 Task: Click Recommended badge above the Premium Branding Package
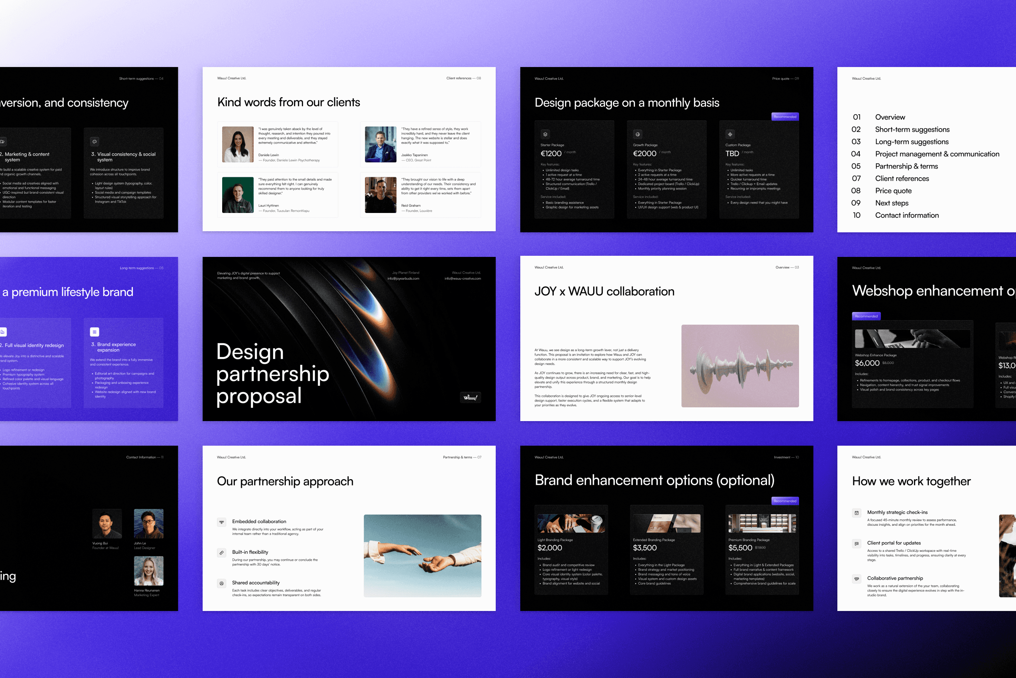click(x=785, y=501)
